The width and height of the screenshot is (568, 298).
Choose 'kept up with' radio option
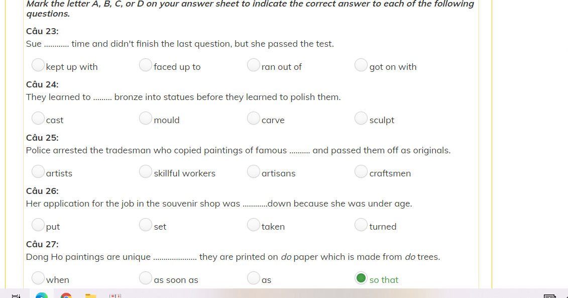click(38, 65)
